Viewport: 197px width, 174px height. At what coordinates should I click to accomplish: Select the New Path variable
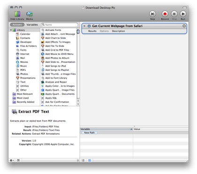pyautogui.click(x=90, y=133)
